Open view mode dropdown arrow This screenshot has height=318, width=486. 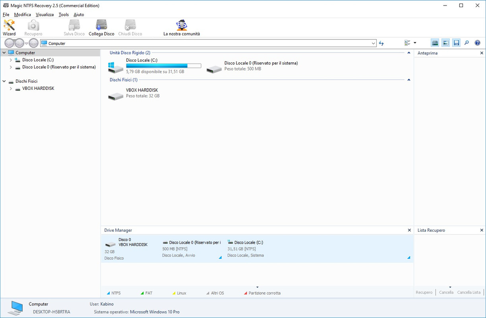coord(415,43)
